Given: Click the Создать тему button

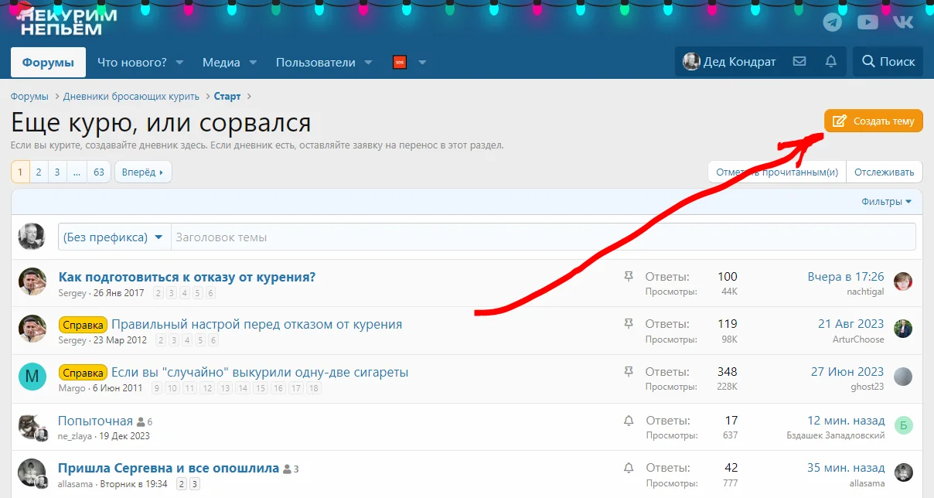Looking at the screenshot, I should point(874,121).
